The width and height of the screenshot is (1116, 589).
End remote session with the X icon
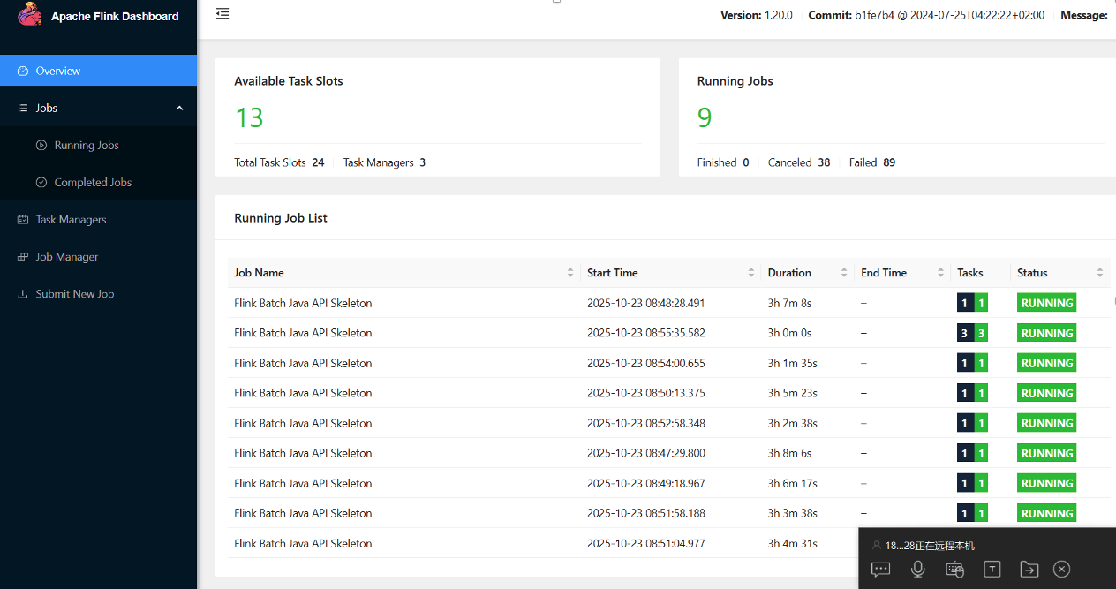1062,570
